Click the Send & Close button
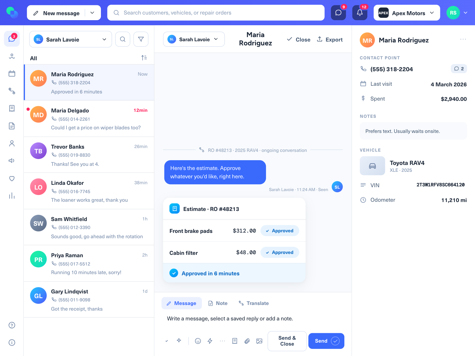This screenshot has height=356, width=475. (287, 341)
